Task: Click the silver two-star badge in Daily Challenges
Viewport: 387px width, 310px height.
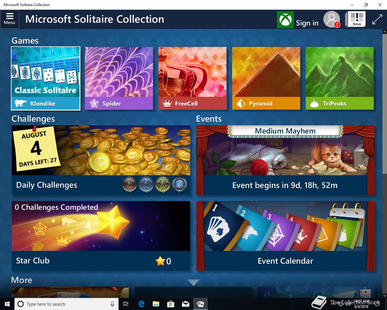Action: (146, 185)
